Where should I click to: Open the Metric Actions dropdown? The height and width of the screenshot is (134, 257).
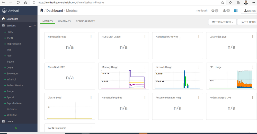pos(222,22)
